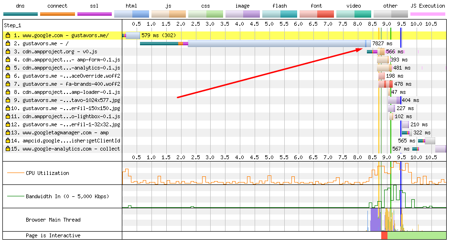This screenshot has height=244, width=451.
Task: Click the 'Page is Interactive' label
Action: 53,235
